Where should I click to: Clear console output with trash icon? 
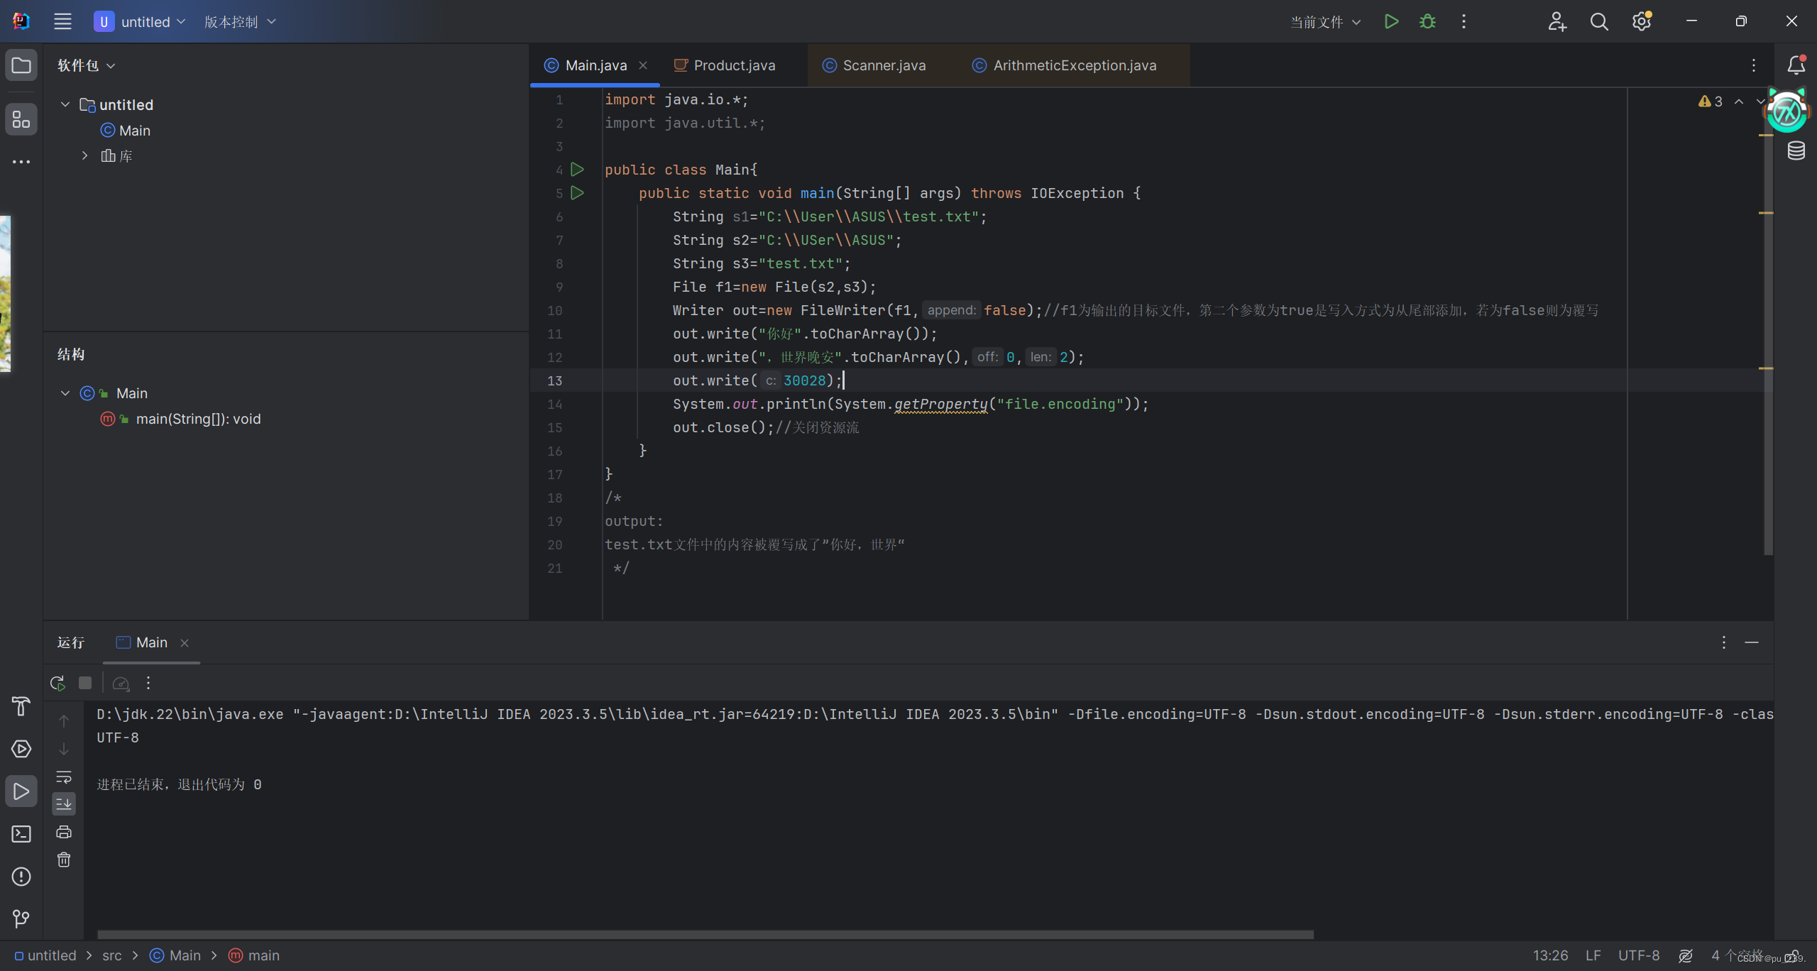[x=63, y=860]
